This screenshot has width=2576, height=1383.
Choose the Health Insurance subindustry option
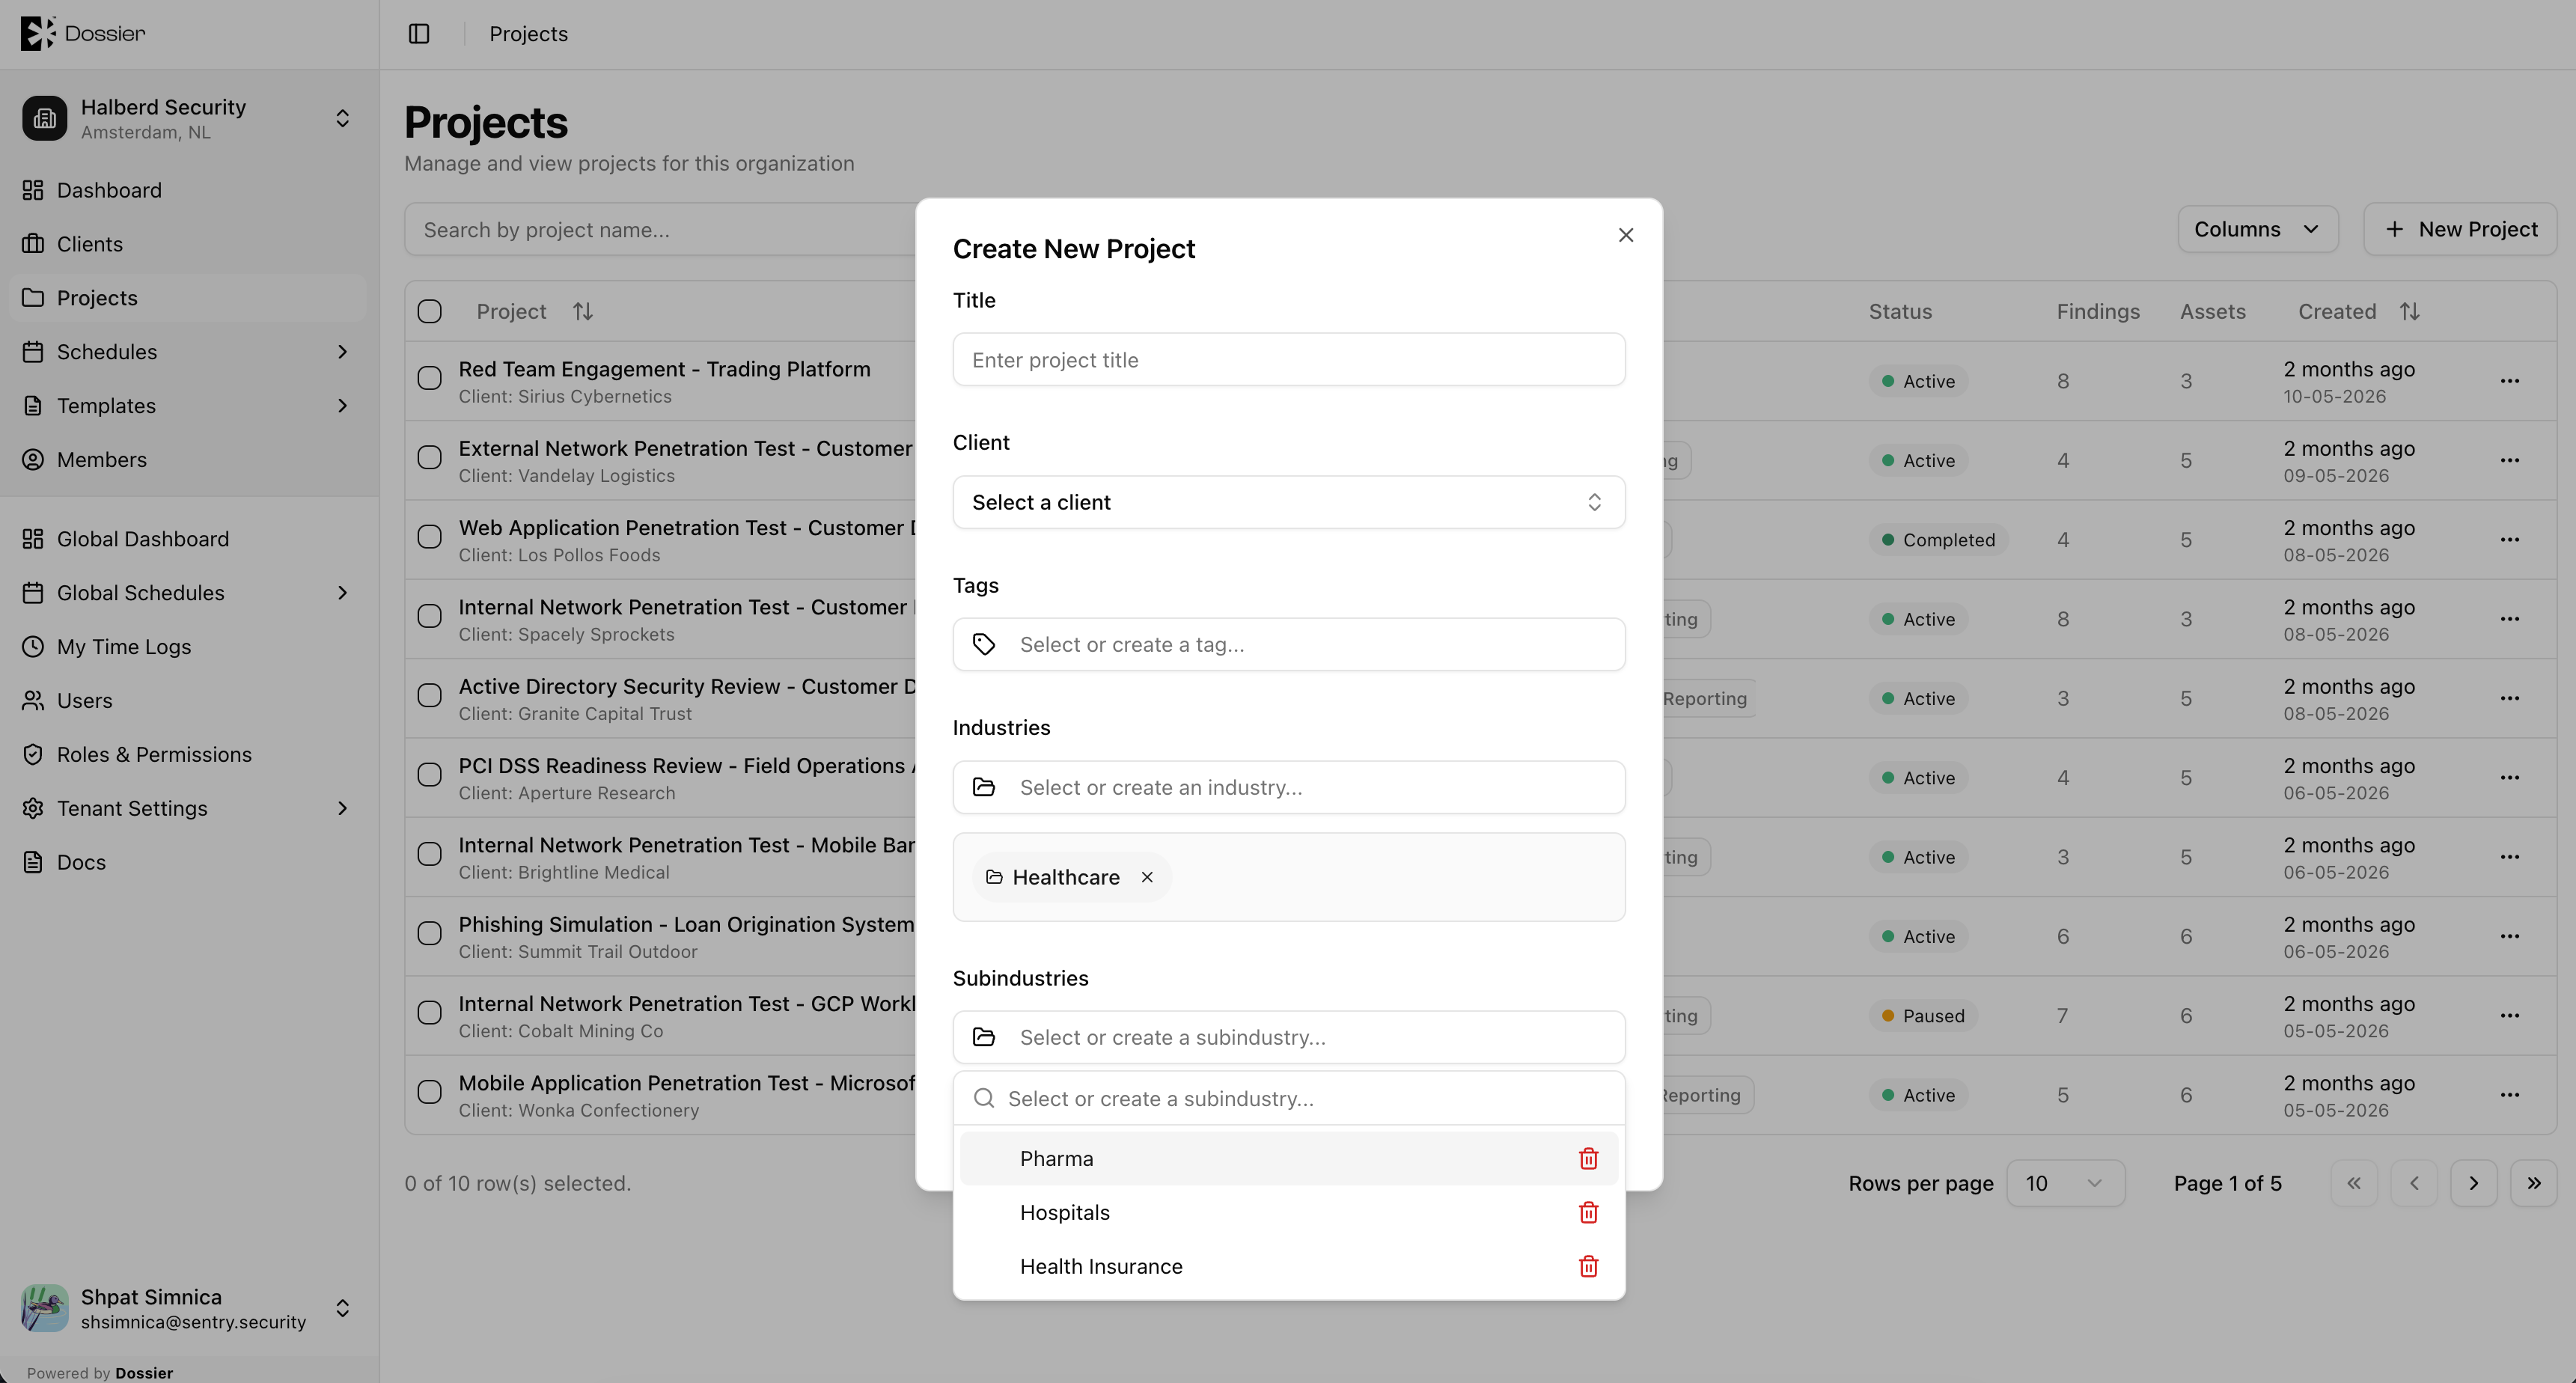pos(1289,1266)
